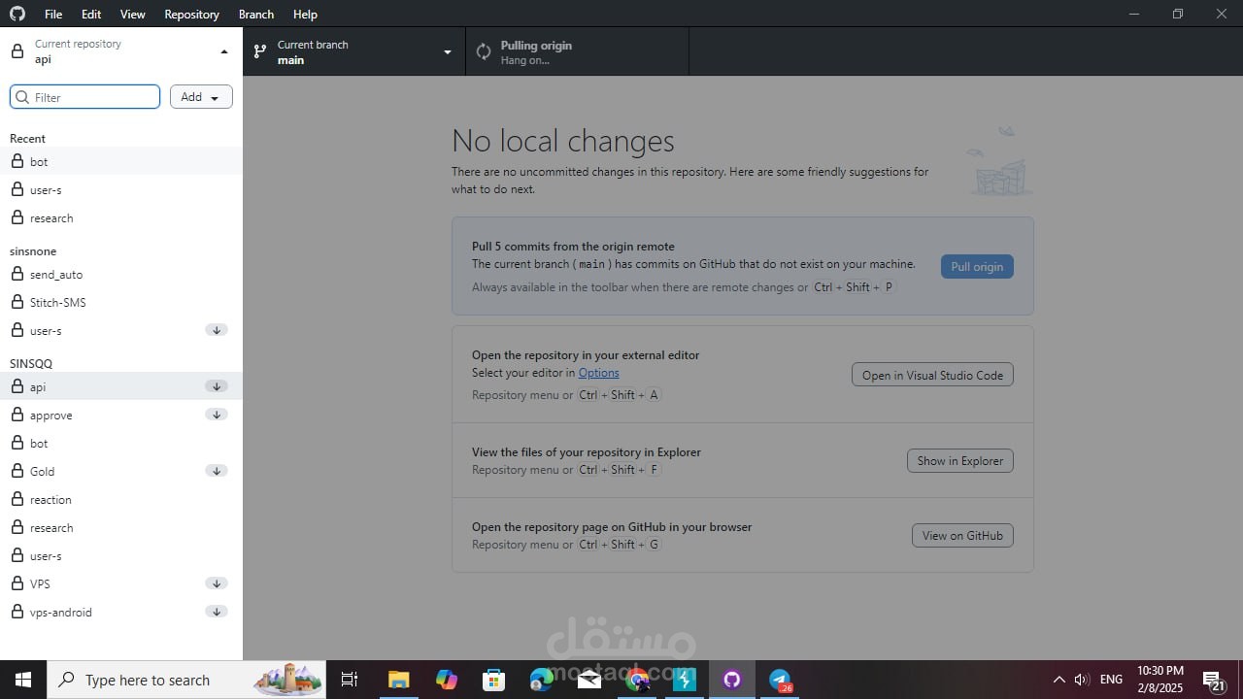
Task: Select the reaction repository
Action: click(x=121, y=500)
